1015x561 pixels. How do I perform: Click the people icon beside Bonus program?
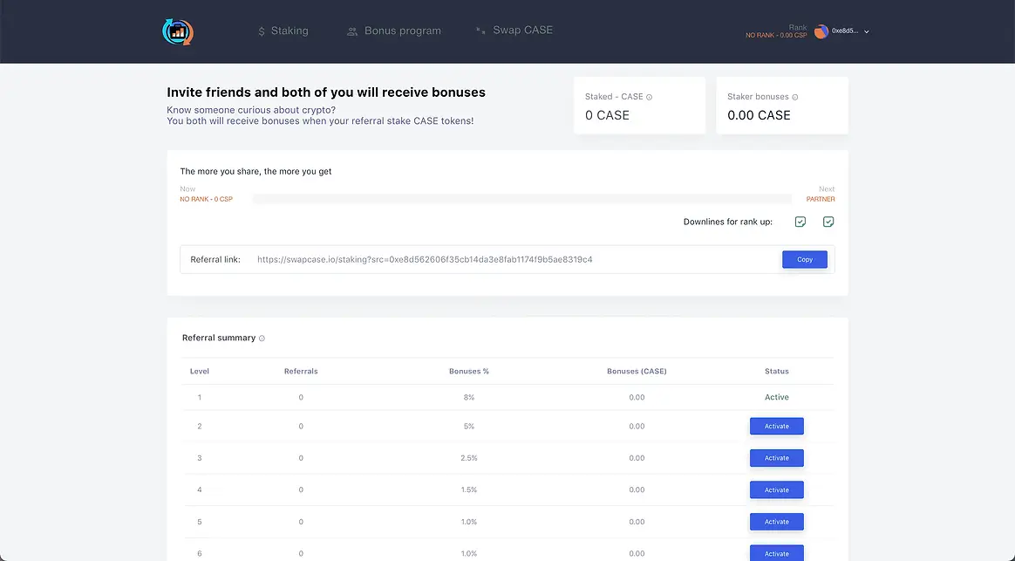tap(352, 31)
